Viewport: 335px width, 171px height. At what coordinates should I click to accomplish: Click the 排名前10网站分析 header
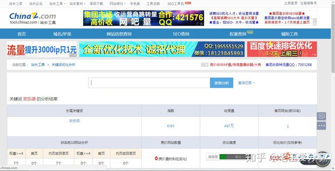[74, 143]
